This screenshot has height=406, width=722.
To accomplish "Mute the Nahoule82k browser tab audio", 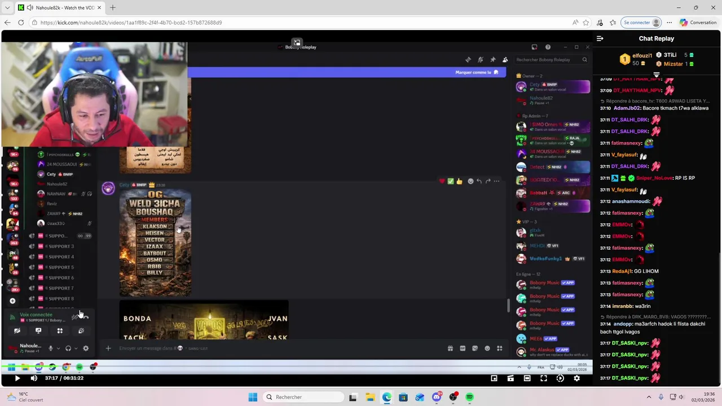I will click(x=30, y=7).
